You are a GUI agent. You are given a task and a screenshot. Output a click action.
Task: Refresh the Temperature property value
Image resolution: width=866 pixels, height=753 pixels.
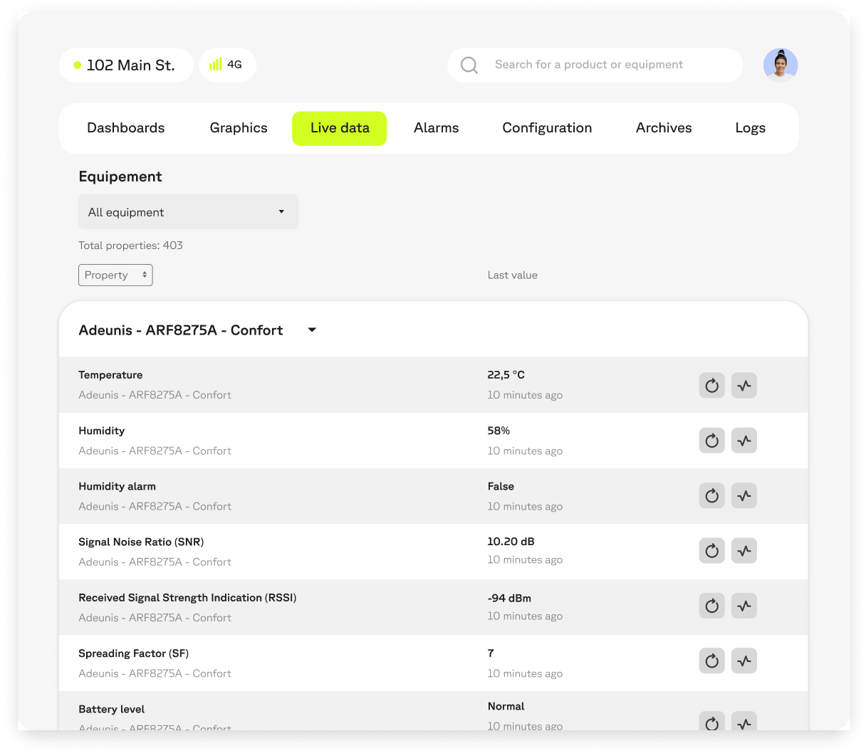point(711,386)
